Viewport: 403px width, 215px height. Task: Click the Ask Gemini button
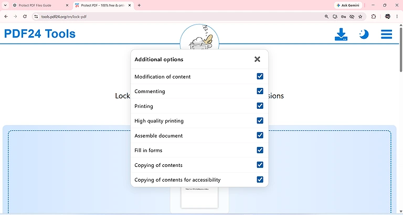[348, 5]
